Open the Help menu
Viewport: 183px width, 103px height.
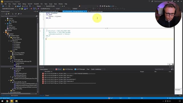(x=66, y=4)
